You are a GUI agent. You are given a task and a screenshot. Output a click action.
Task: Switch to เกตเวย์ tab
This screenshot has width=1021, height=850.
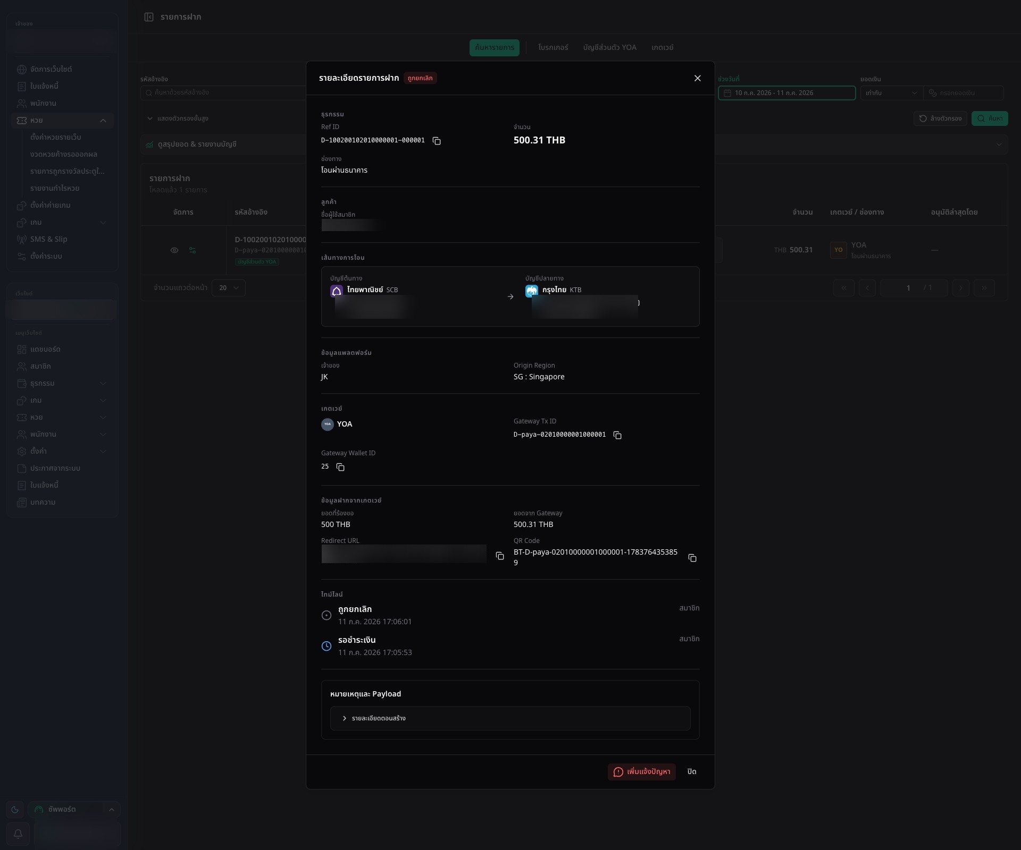click(662, 47)
